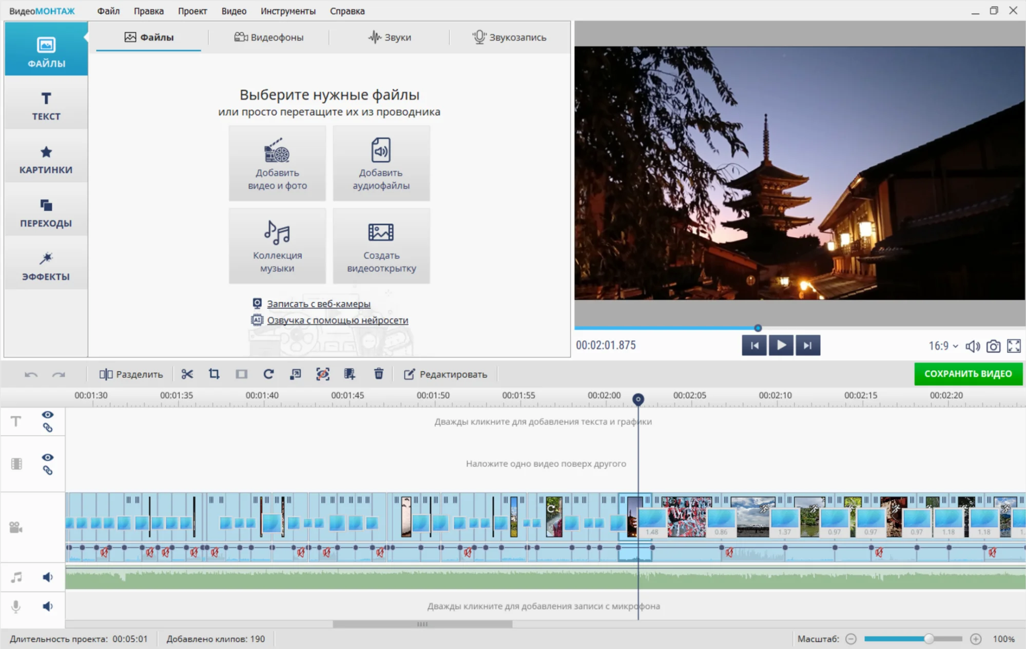The width and height of the screenshot is (1026, 649).
Task: Toggle text track visibility eye
Action: 48,415
